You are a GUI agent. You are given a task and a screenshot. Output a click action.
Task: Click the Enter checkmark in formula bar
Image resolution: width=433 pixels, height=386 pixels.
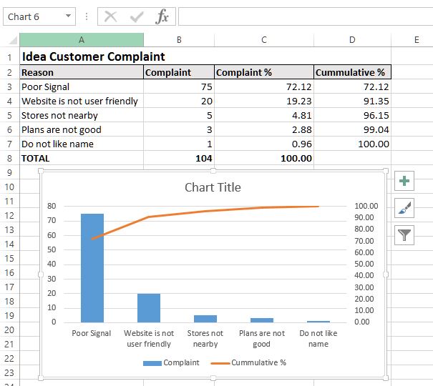[137, 16]
